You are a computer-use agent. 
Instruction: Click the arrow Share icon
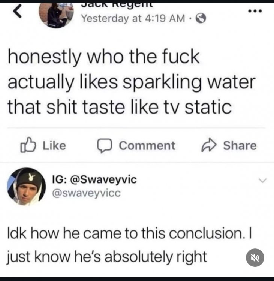(x=209, y=145)
